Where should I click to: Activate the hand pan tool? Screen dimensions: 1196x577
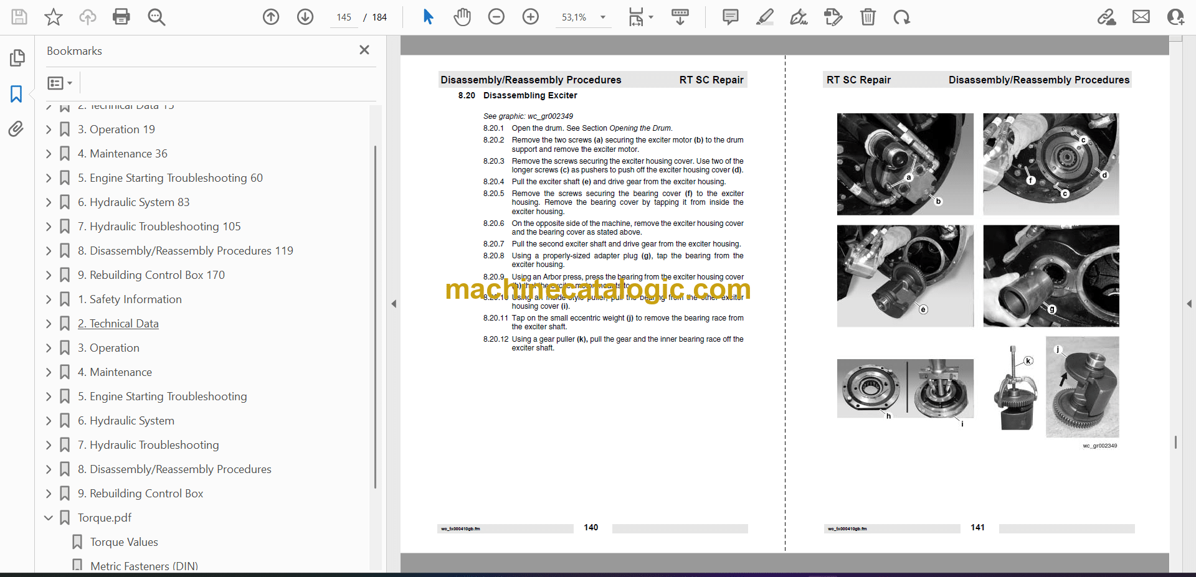tap(462, 17)
